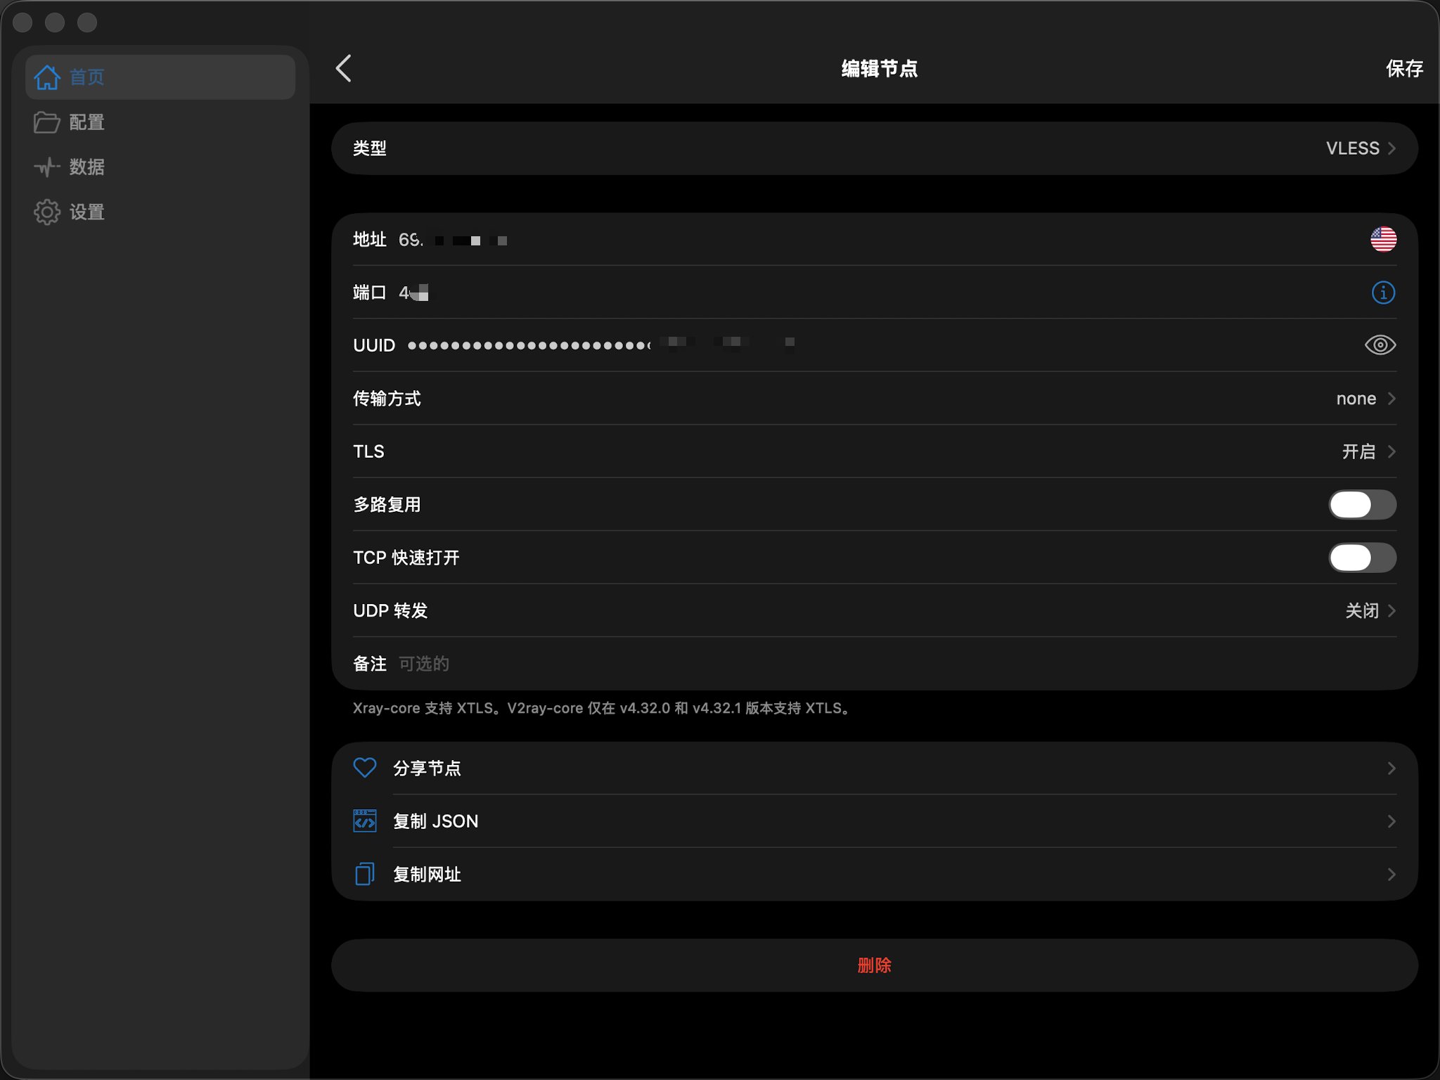The width and height of the screenshot is (1440, 1080).
Task: Click the gear icon for 设置
Action: 47,212
